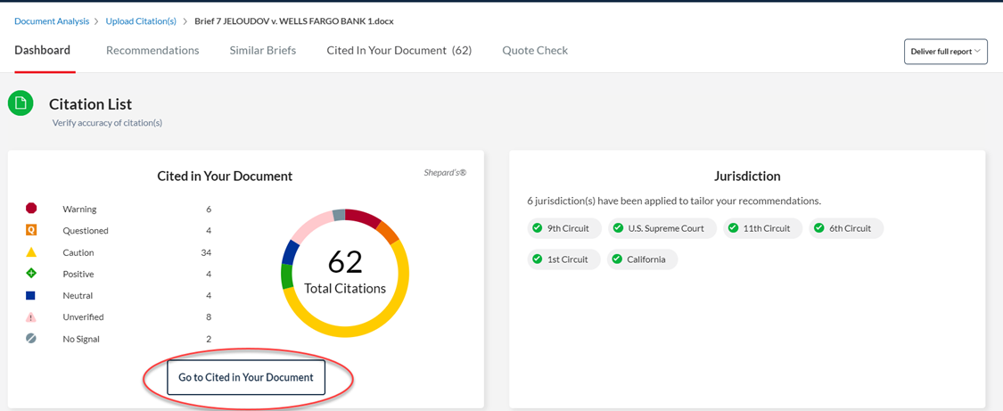Click the Unverified legend label
1003x411 pixels.
[83, 317]
